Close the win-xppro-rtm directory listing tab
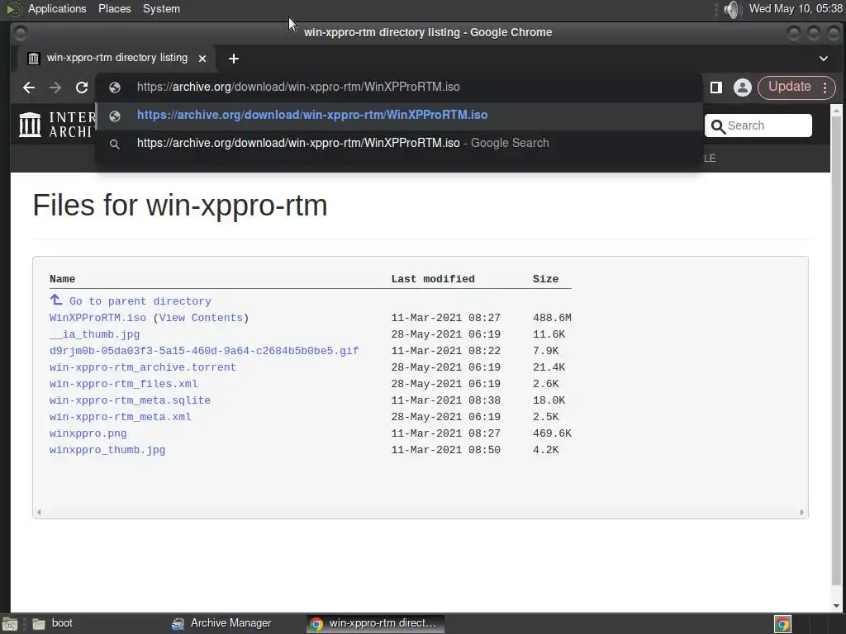The image size is (846, 634). tap(202, 59)
